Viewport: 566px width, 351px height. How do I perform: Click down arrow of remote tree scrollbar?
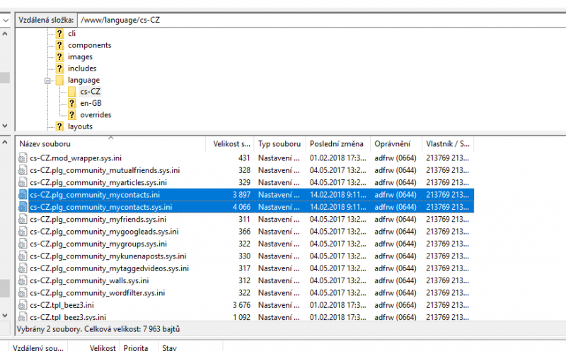(5, 126)
